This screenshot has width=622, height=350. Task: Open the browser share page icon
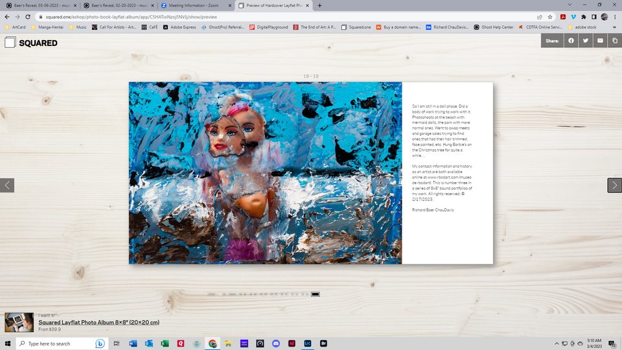point(540,17)
